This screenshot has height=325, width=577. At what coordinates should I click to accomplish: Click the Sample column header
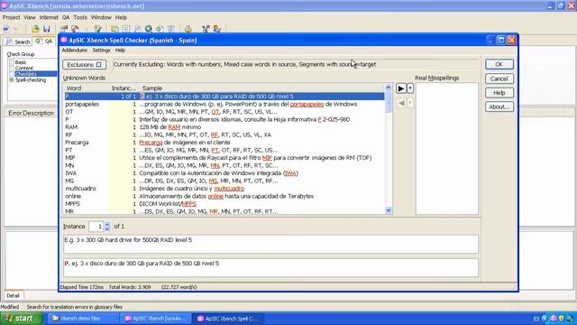[262, 88]
